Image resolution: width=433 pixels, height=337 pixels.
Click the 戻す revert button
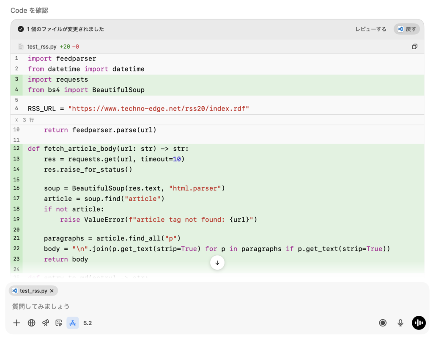tap(407, 29)
